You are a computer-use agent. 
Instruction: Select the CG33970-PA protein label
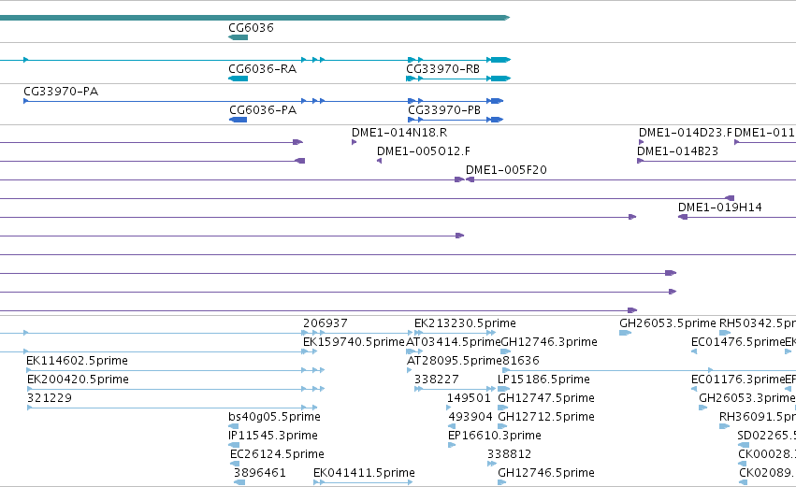click(61, 92)
